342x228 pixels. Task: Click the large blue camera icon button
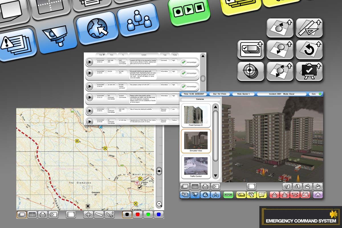(x=57, y=36)
